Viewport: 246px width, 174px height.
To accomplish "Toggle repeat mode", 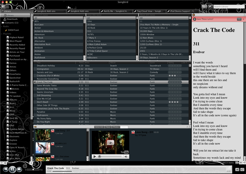I will click(x=242, y=169).
